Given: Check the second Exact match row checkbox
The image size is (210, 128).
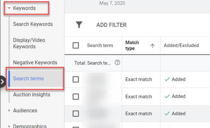Looking at the screenshot, I should [76, 97].
